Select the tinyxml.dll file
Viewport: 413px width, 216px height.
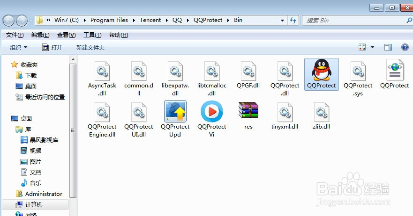click(285, 116)
